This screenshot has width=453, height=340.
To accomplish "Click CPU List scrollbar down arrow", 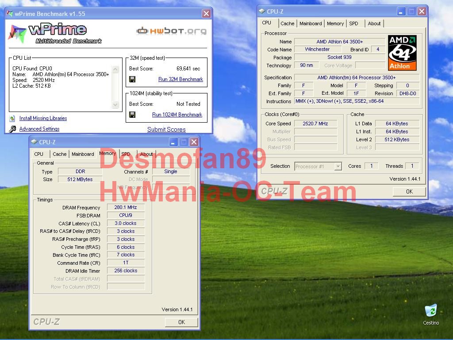I will point(115,104).
